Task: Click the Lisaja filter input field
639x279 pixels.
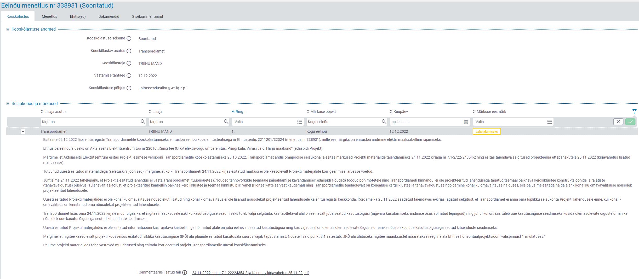Action: tap(186, 122)
